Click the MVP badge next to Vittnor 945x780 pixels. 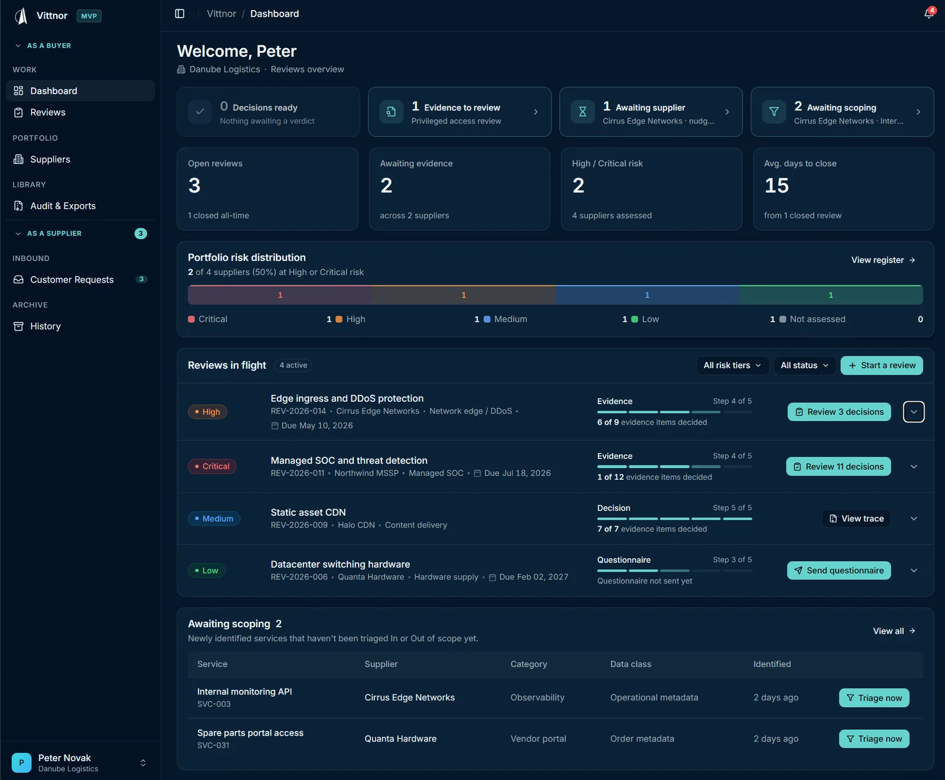pyautogui.click(x=89, y=16)
